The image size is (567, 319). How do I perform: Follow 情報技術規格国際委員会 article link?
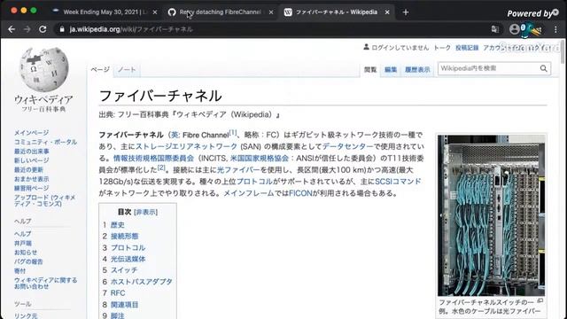(153, 159)
